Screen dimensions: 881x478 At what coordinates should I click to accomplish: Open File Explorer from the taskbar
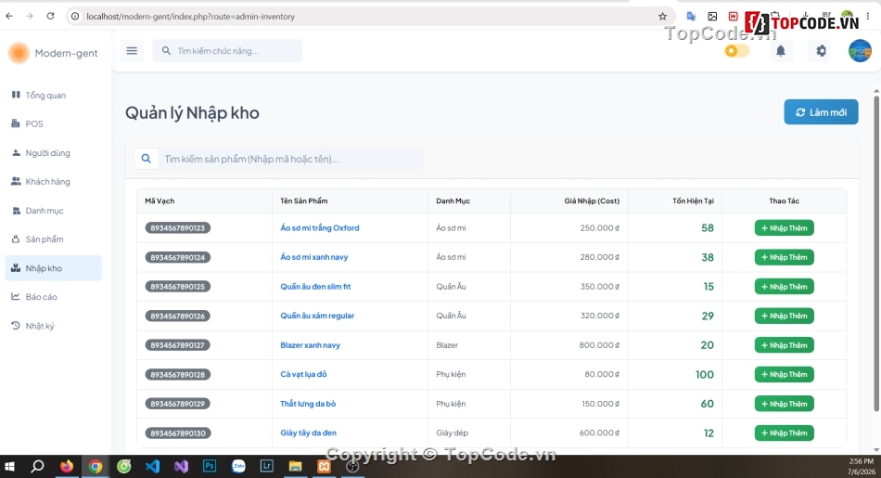(296, 466)
